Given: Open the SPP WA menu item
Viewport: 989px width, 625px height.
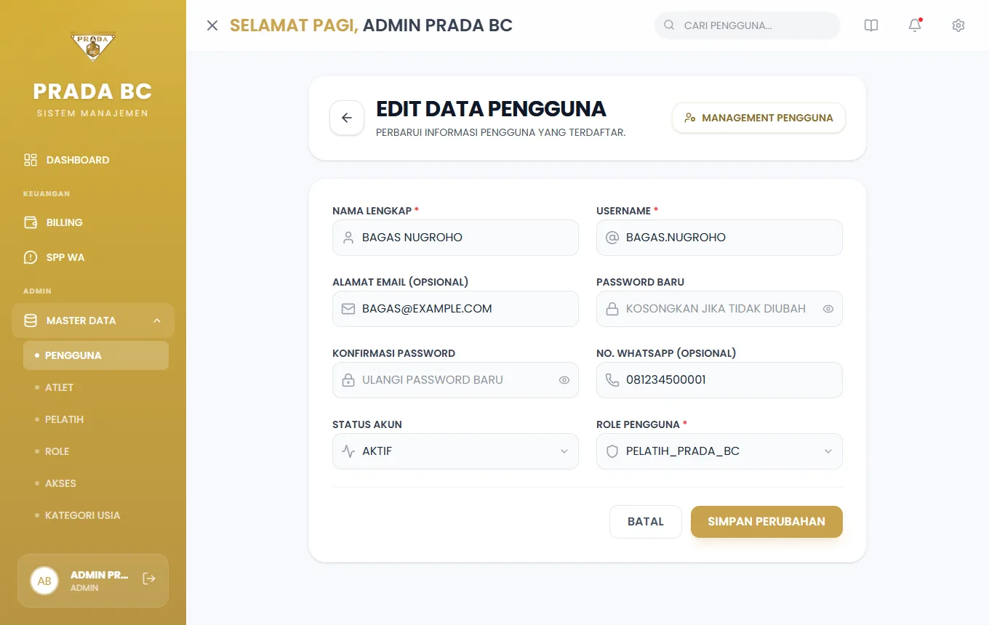Looking at the screenshot, I should [93, 257].
